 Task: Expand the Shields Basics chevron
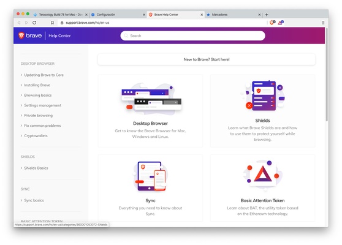tap(21, 168)
